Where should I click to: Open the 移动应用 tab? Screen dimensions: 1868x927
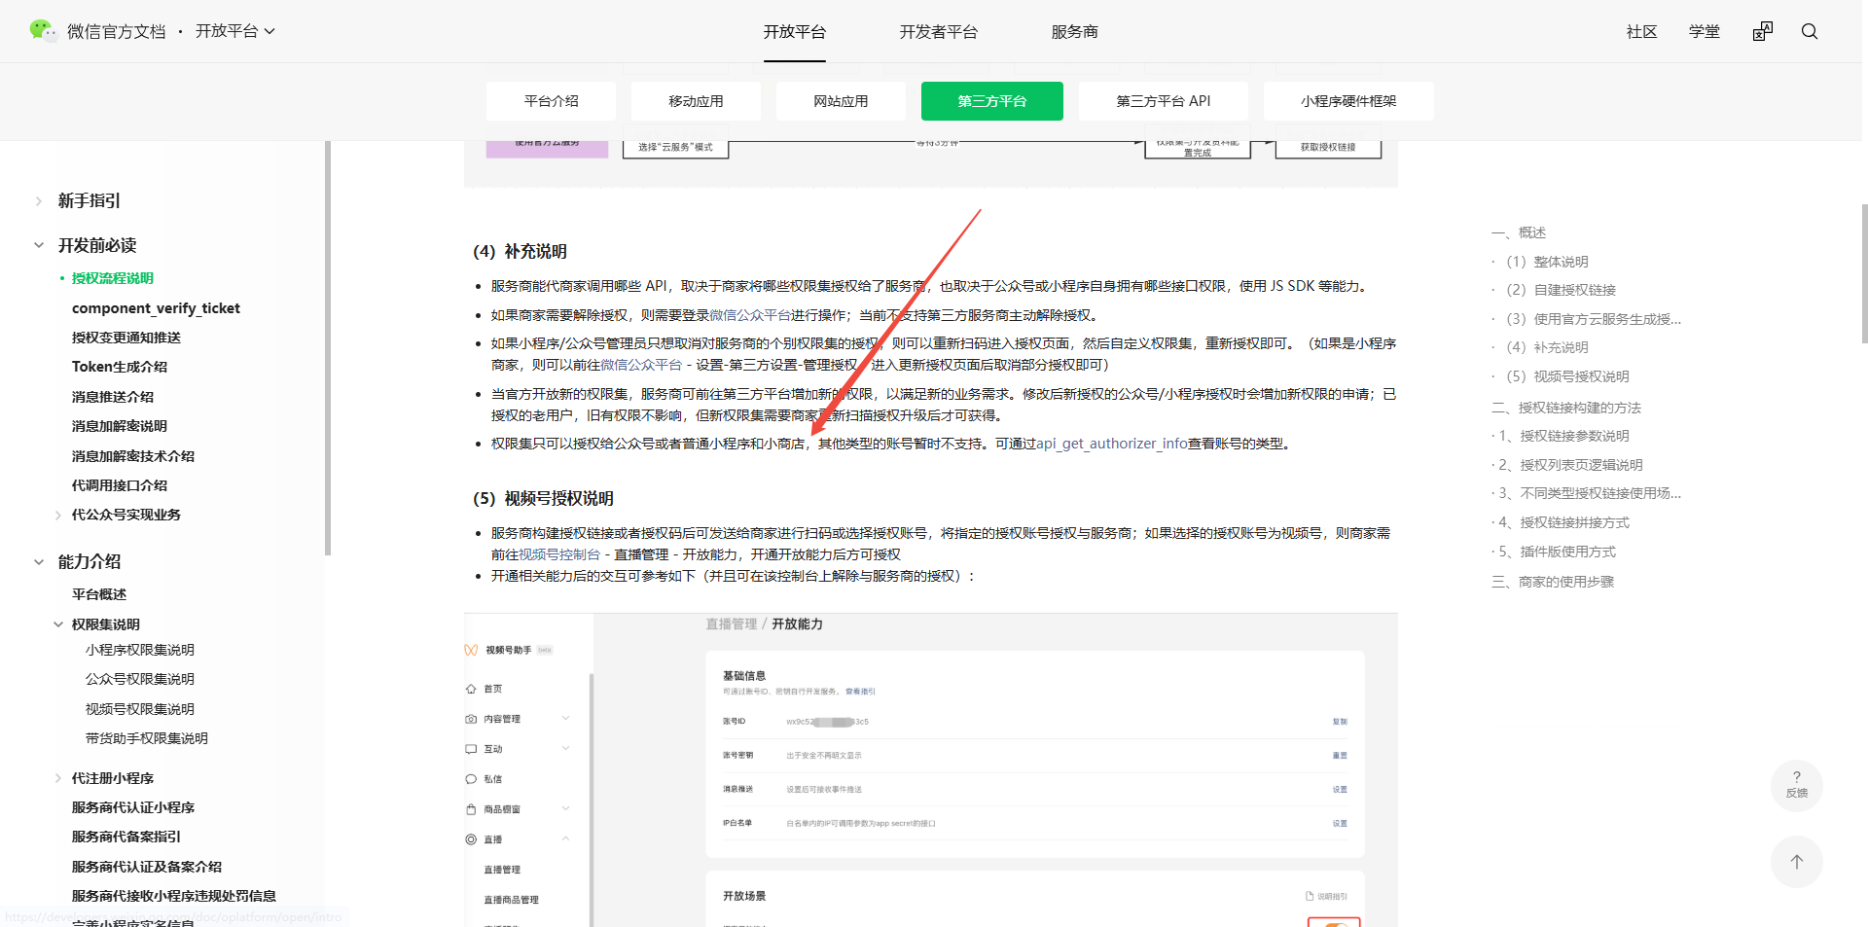pyautogui.click(x=696, y=101)
